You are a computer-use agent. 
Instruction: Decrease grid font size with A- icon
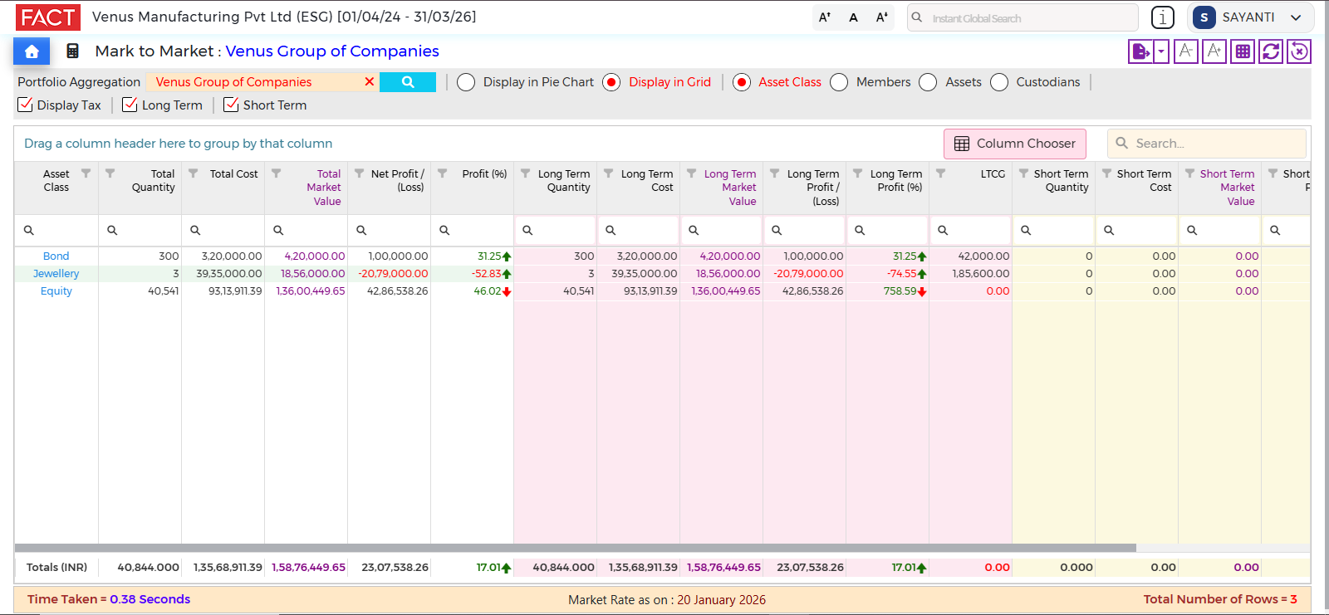[x=1186, y=51]
